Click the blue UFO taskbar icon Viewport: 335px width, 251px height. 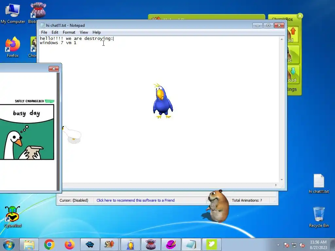[x=90, y=244]
